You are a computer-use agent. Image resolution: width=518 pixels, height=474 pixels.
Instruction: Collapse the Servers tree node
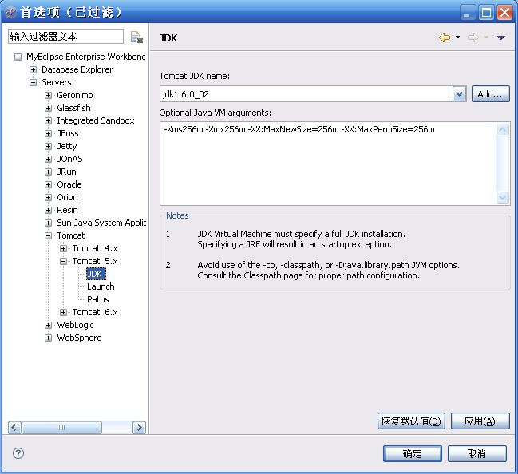33,82
